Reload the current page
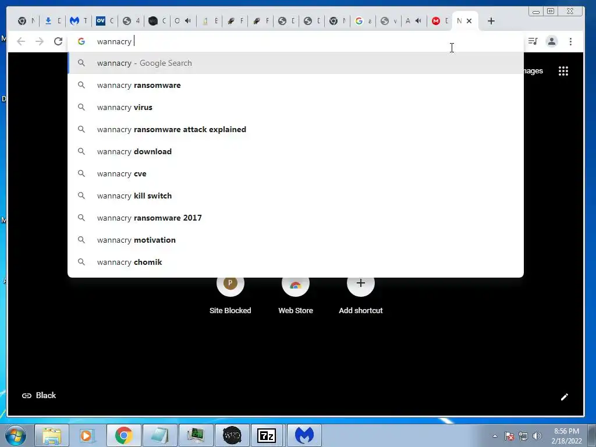The height and width of the screenshot is (447, 596). (x=58, y=41)
